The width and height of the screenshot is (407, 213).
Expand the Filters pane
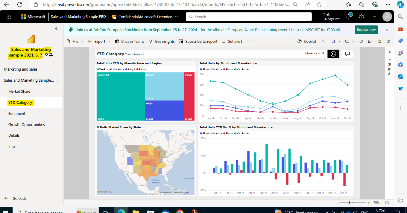point(389,52)
